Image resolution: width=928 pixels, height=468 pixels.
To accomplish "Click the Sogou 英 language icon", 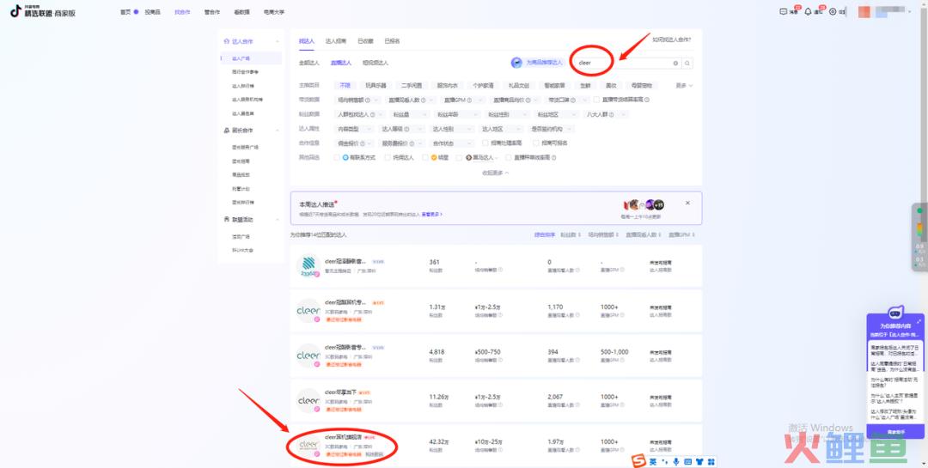I will (653, 461).
